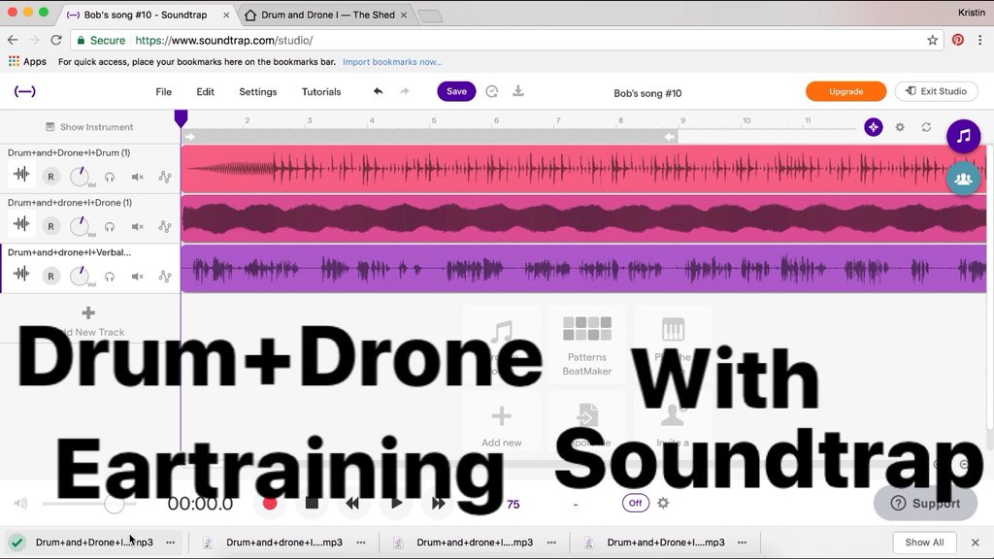Adjust volume knob on Drone track
Viewport: 994px width, 559px height.
80,225
